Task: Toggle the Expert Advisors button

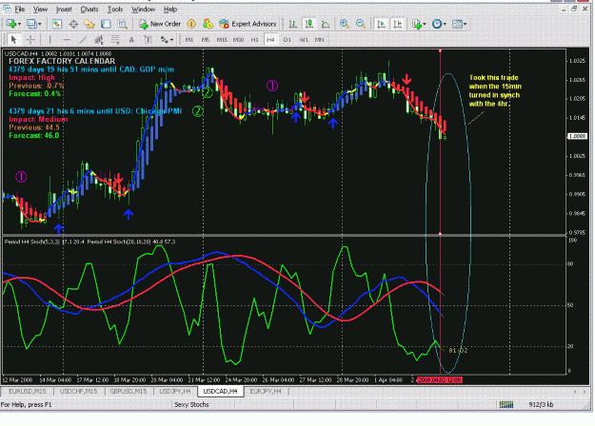Action: point(248,25)
